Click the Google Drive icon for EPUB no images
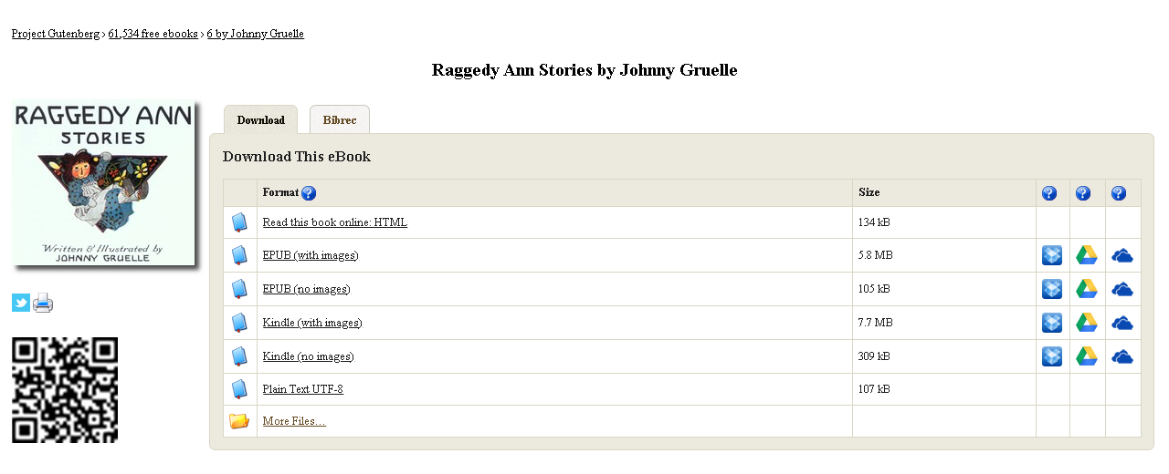The image size is (1169, 474). [1086, 289]
